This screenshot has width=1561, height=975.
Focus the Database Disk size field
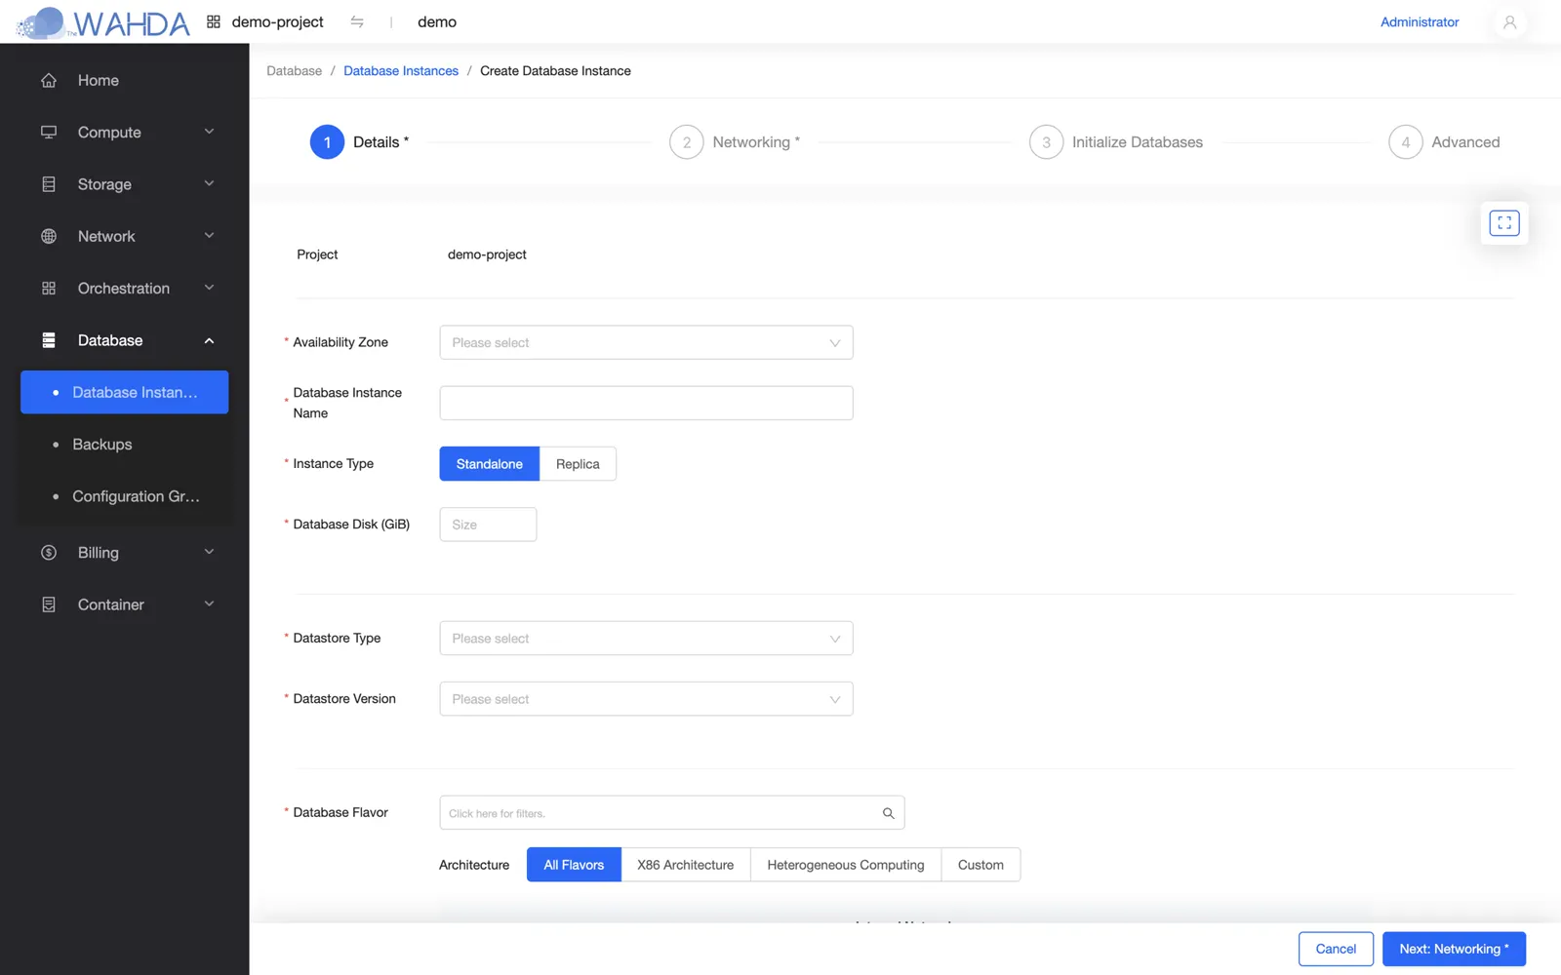point(488,525)
